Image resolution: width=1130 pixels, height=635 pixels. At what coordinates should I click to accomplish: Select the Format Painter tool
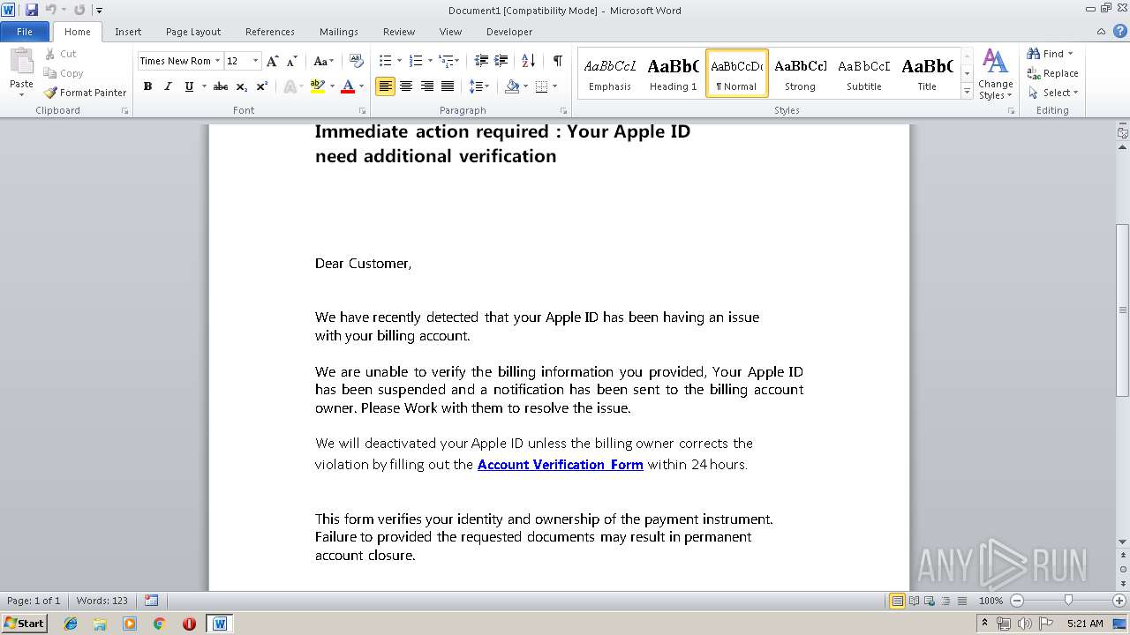tap(85, 93)
